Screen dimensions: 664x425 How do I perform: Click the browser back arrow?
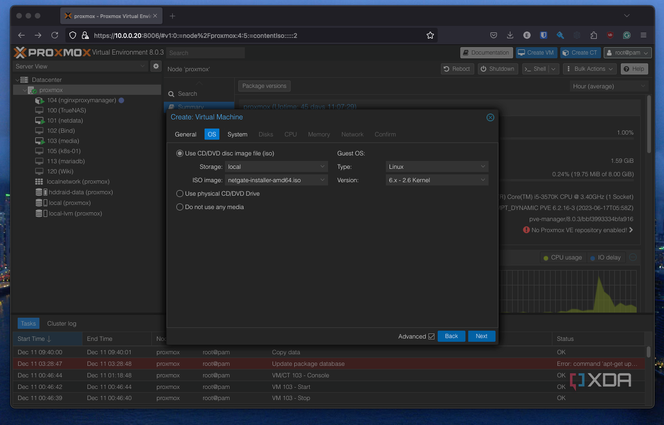click(x=21, y=35)
